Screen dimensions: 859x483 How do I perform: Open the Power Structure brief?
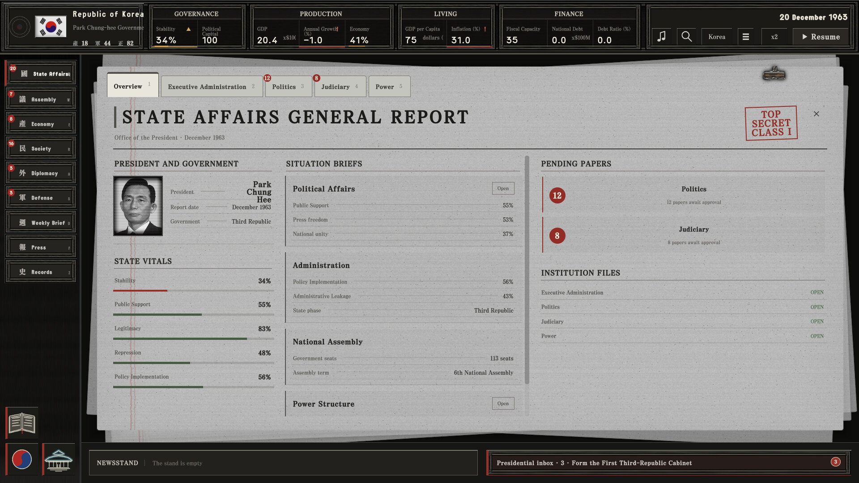click(x=503, y=403)
